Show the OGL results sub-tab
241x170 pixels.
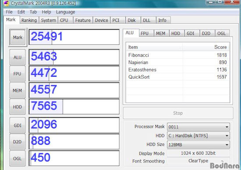pyautogui.click(x=223, y=33)
